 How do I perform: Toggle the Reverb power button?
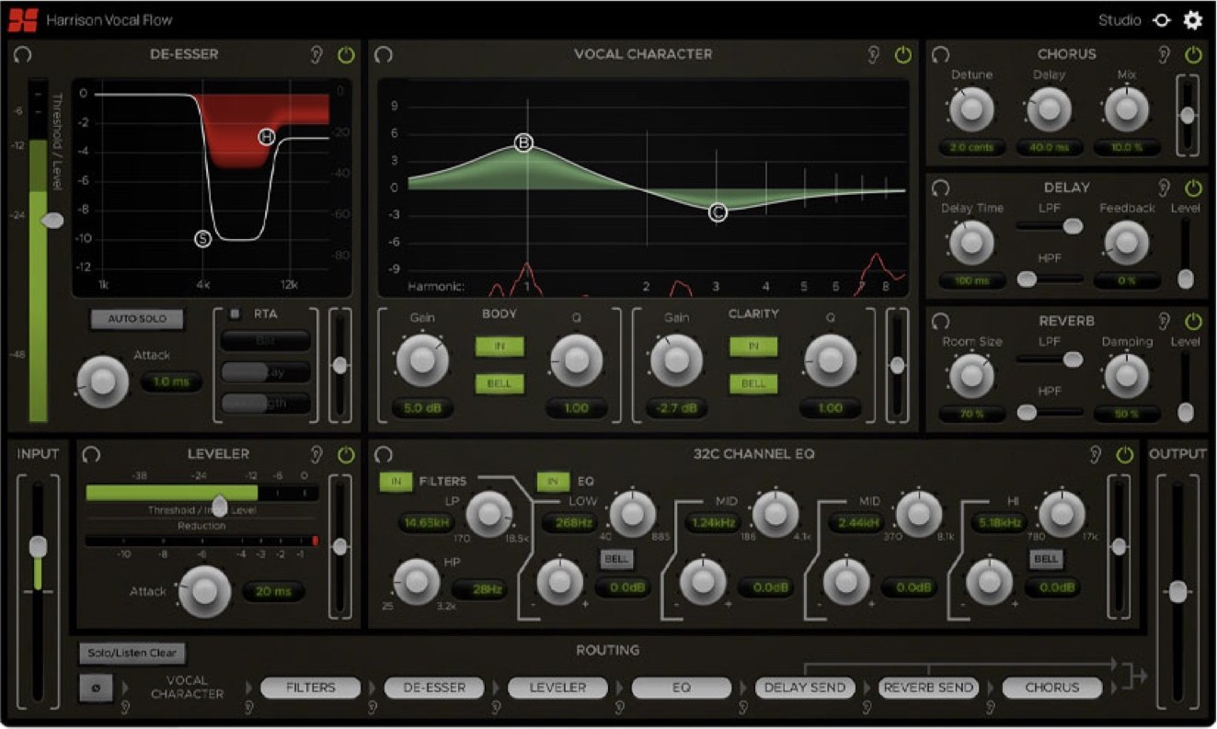(x=1193, y=322)
